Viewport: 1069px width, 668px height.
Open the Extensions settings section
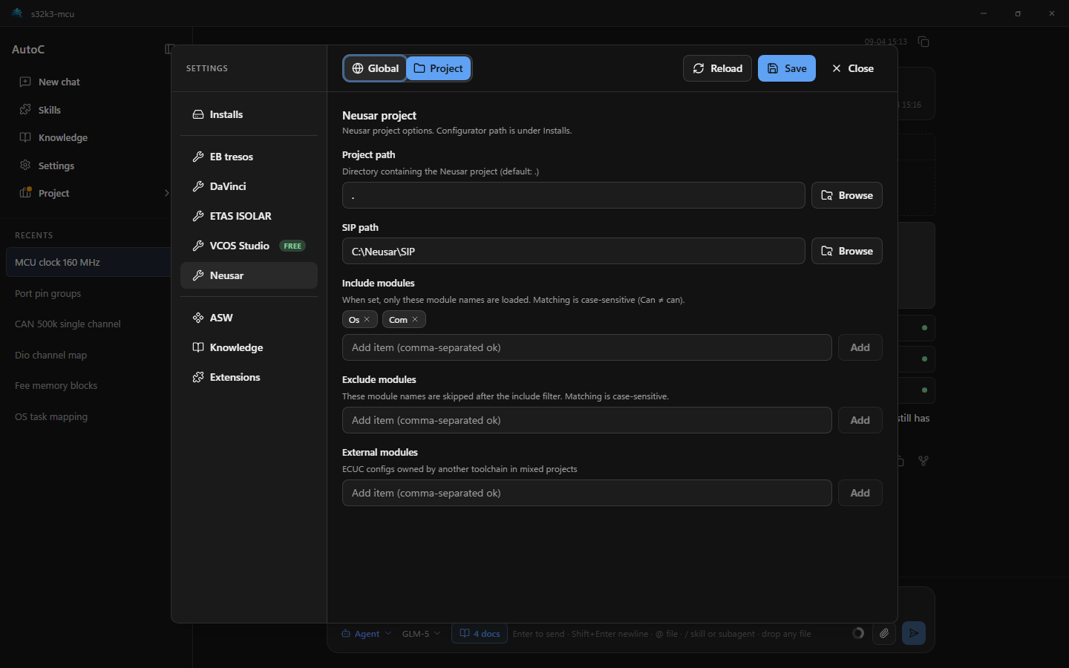249,377
